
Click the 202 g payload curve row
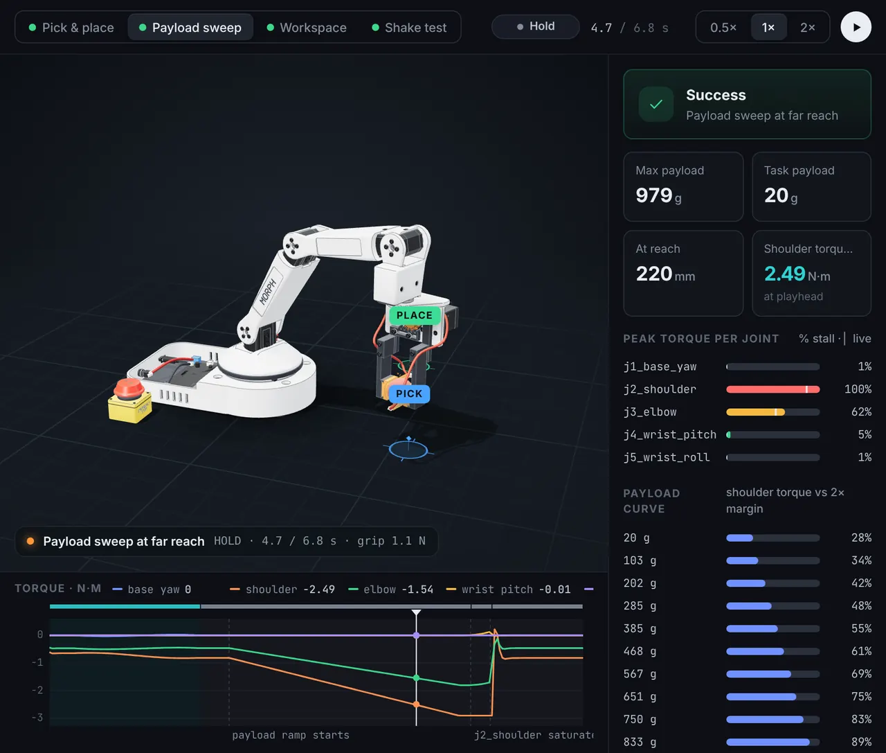(748, 583)
